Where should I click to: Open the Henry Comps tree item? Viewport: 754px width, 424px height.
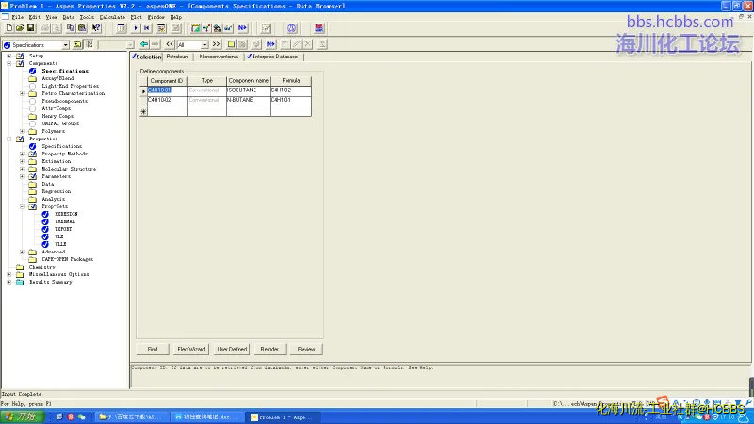coord(57,116)
